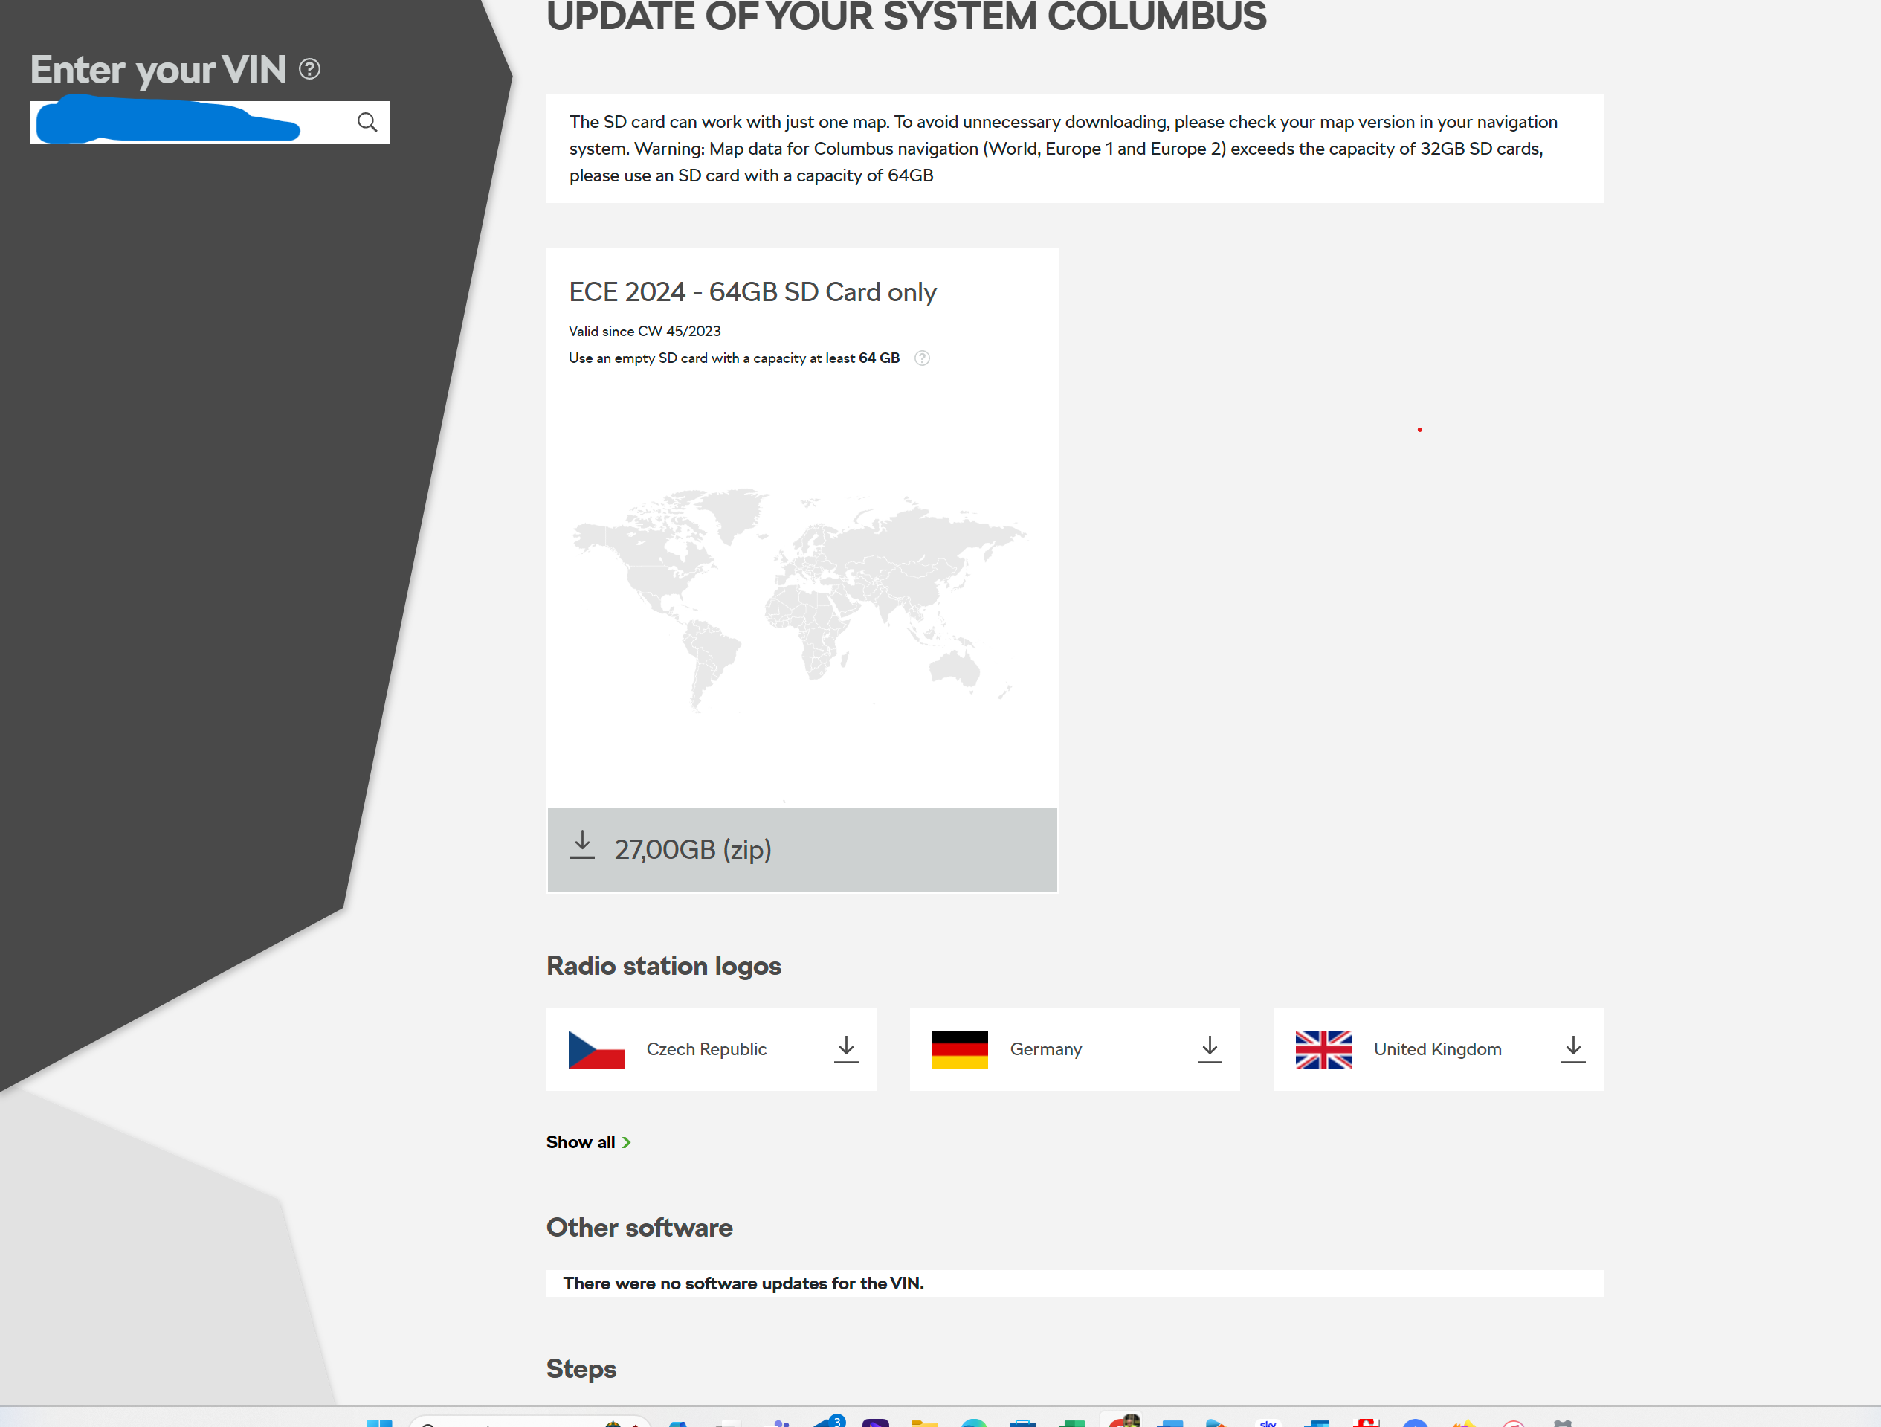Open the help icon next to Enter your VIN
1881x1427 pixels.
click(x=309, y=69)
